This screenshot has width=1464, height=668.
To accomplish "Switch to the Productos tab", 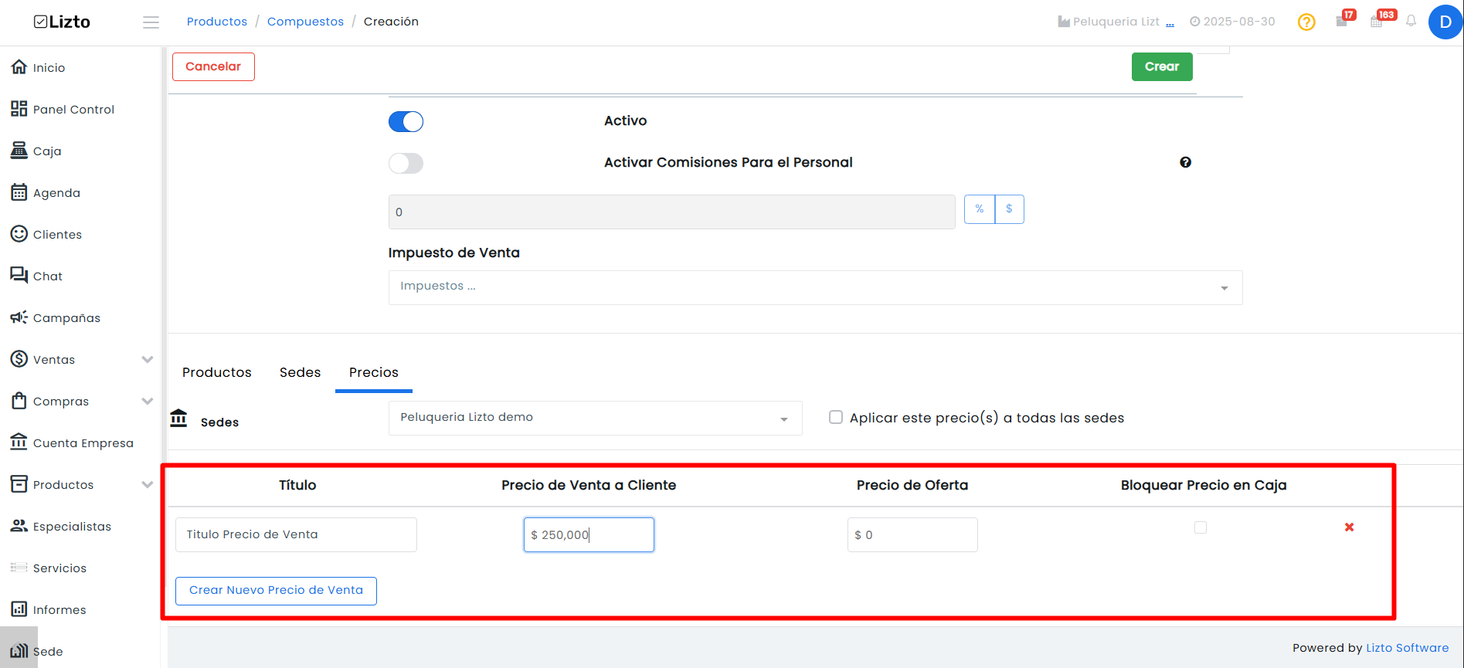I will point(217,372).
